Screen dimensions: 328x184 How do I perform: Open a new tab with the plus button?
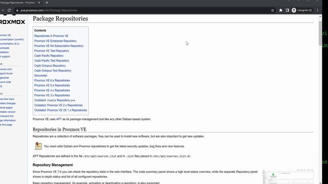coord(47,3)
